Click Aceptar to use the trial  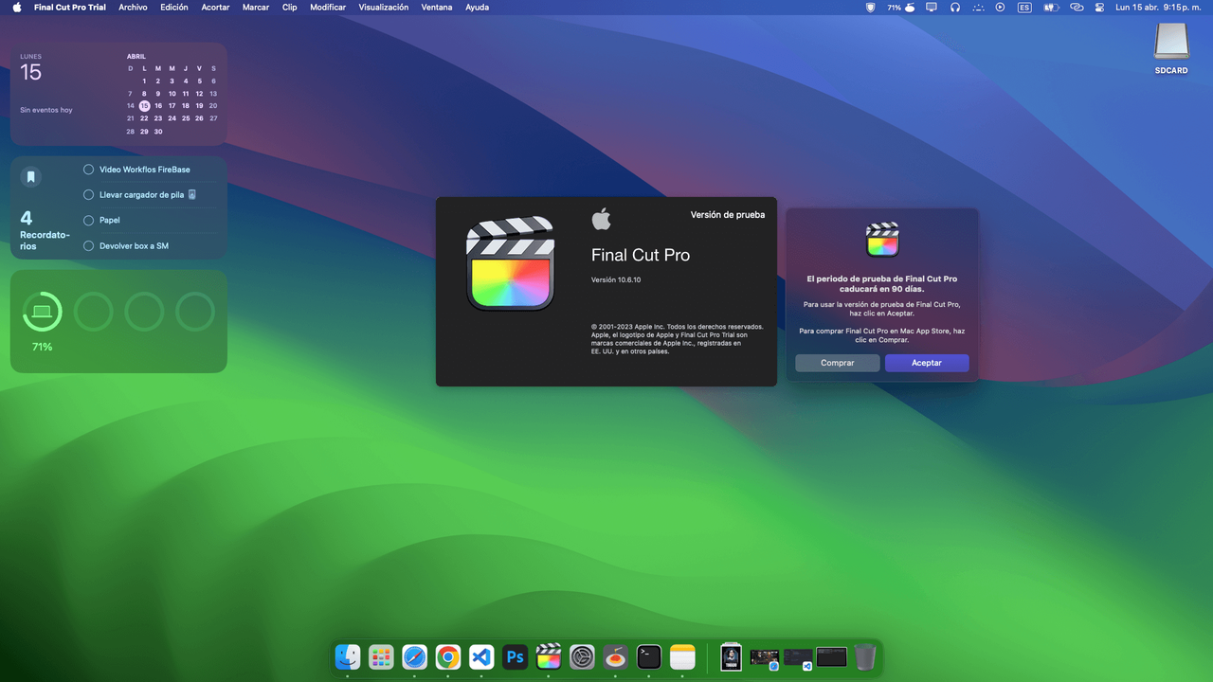tap(927, 363)
